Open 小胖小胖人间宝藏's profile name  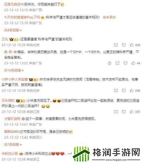(x=15, y=79)
